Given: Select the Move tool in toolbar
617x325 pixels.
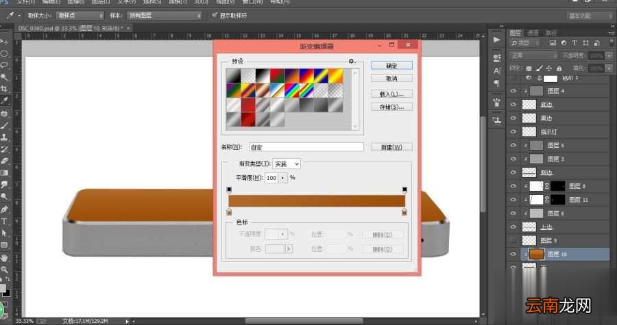Looking at the screenshot, I should (4, 42).
